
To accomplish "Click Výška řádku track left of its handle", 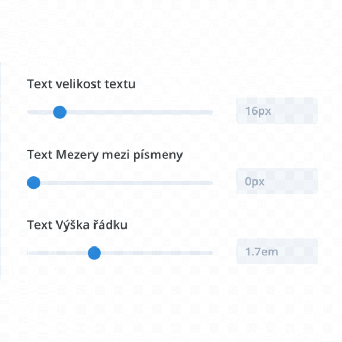I will [58, 253].
